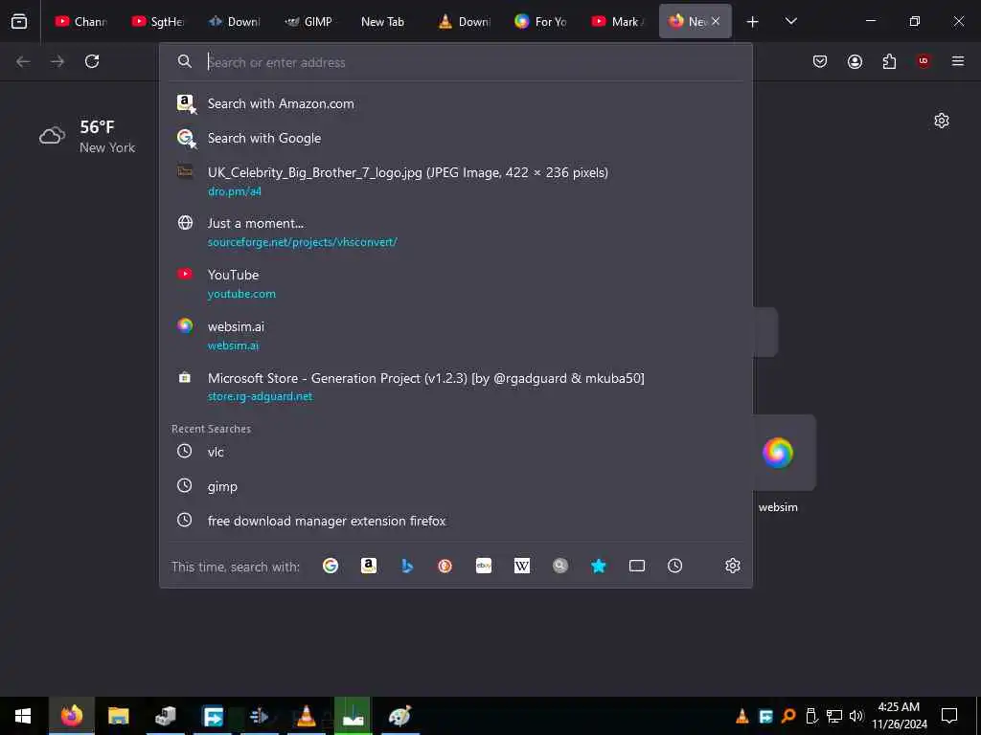Go forward with the forward arrow
This screenshot has height=735, width=981.
coord(57,61)
